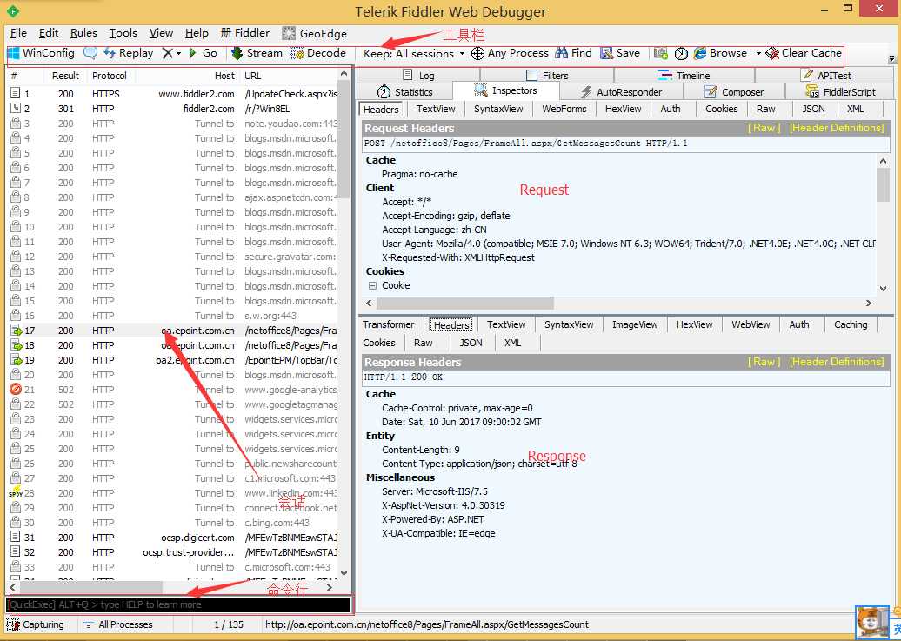Change All Processes filter in status bar
901x641 pixels.
pos(117,624)
